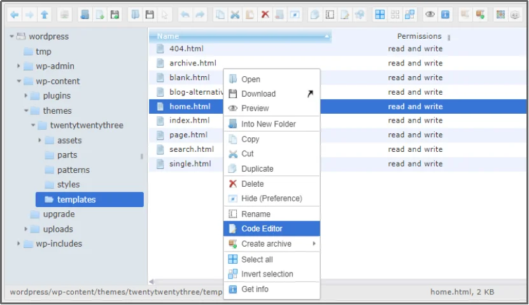Click the red X Delete toolbar icon
Image resolution: width=529 pixels, height=305 pixels.
(265, 15)
